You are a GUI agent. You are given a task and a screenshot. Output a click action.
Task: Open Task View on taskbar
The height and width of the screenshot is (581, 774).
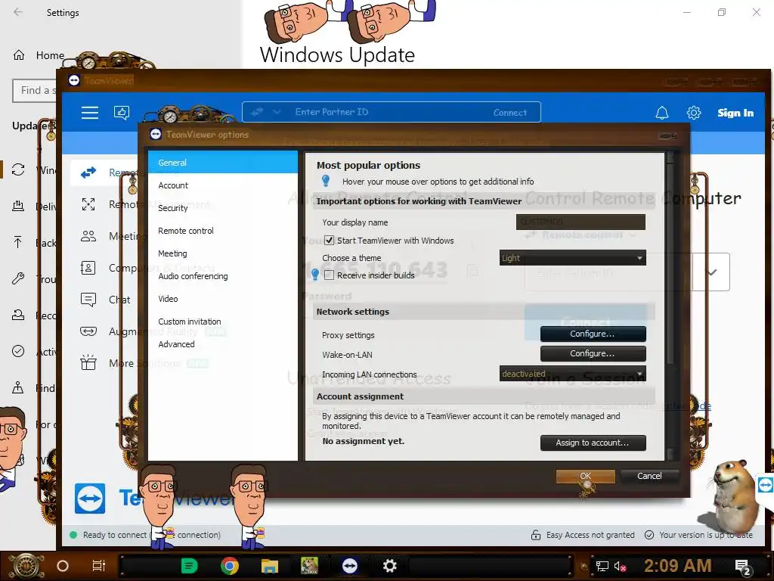click(99, 566)
